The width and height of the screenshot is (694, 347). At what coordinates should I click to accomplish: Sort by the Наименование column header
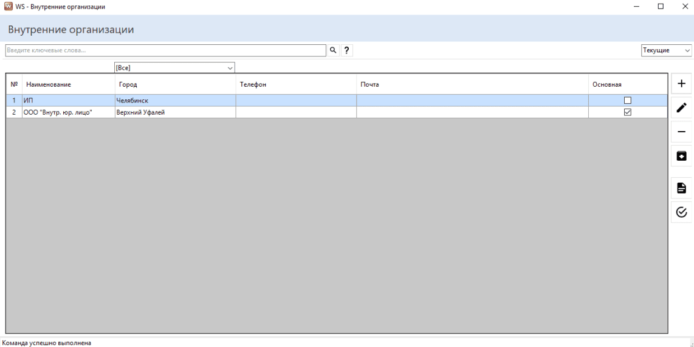pyautogui.click(x=49, y=84)
